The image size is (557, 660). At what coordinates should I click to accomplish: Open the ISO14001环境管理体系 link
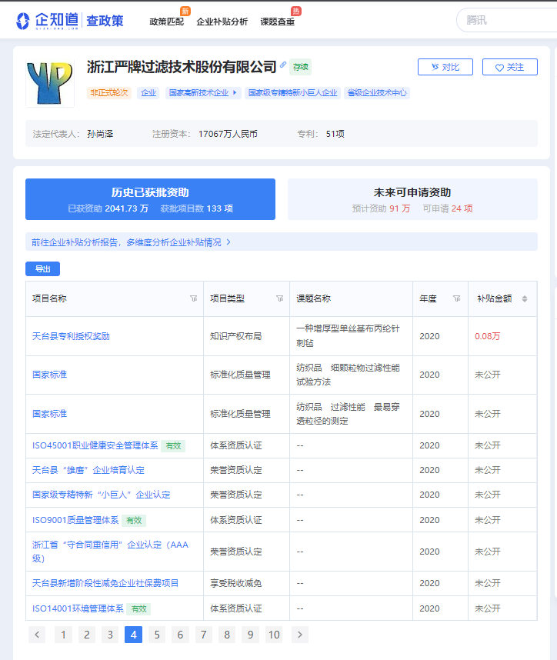(x=78, y=608)
